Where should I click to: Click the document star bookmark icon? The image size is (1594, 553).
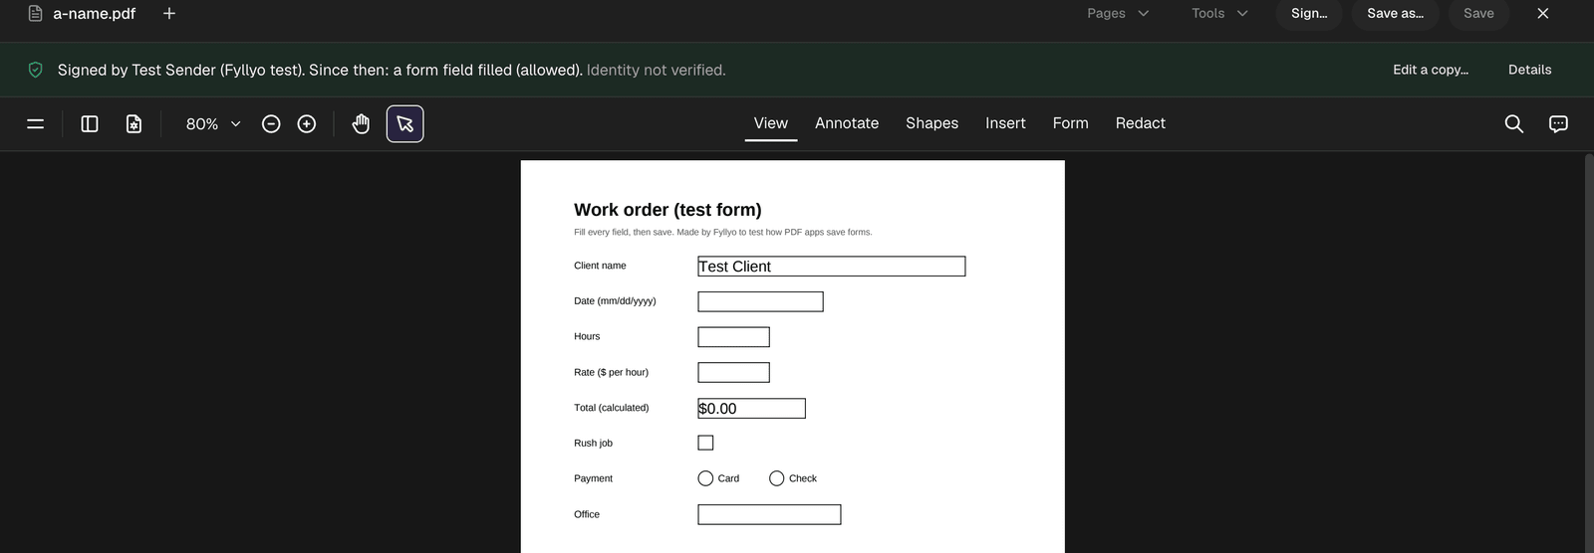(133, 124)
